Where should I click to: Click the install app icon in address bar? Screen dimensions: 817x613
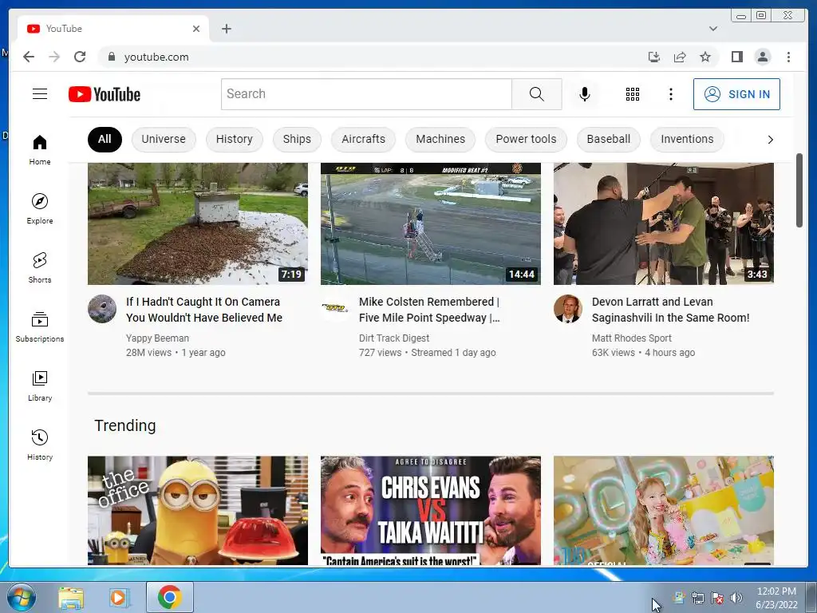pyautogui.click(x=654, y=57)
